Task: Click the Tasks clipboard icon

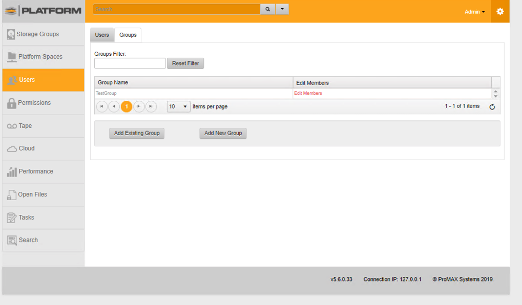Action: [12, 217]
